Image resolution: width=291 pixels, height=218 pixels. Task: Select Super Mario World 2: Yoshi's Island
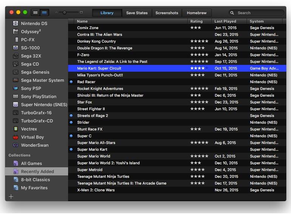point(177,163)
